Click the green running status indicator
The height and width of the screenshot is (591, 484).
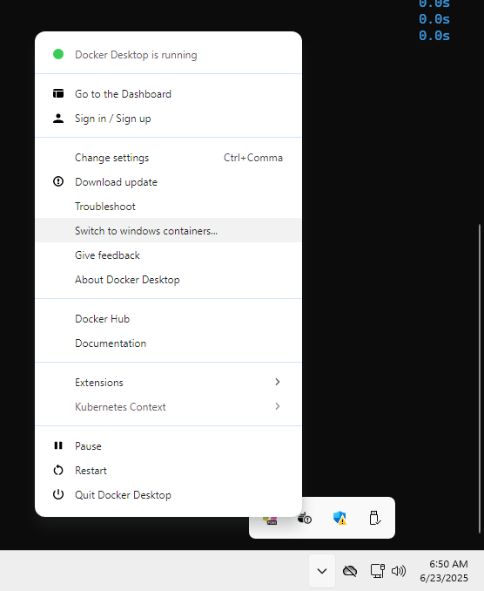tap(58, 54)
